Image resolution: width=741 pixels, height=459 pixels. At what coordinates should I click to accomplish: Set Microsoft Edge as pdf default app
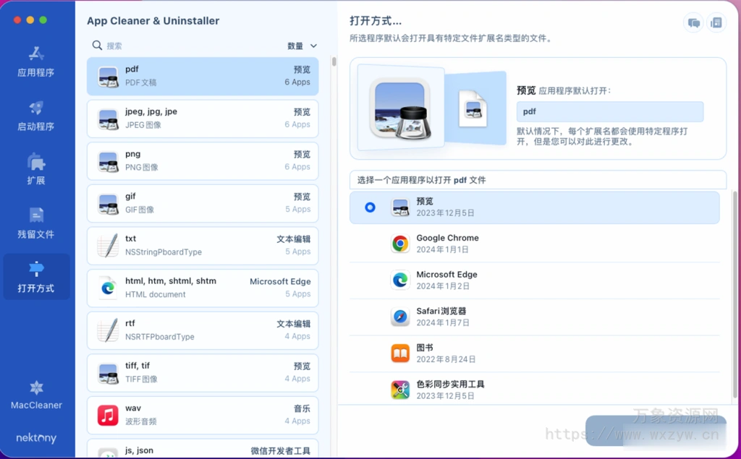pyautogui.click(x=446, y=280)
